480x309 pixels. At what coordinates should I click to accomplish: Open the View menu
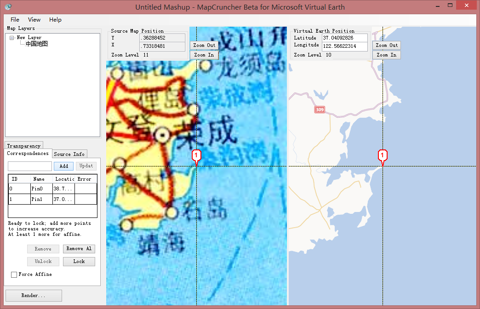pos(34,20)
